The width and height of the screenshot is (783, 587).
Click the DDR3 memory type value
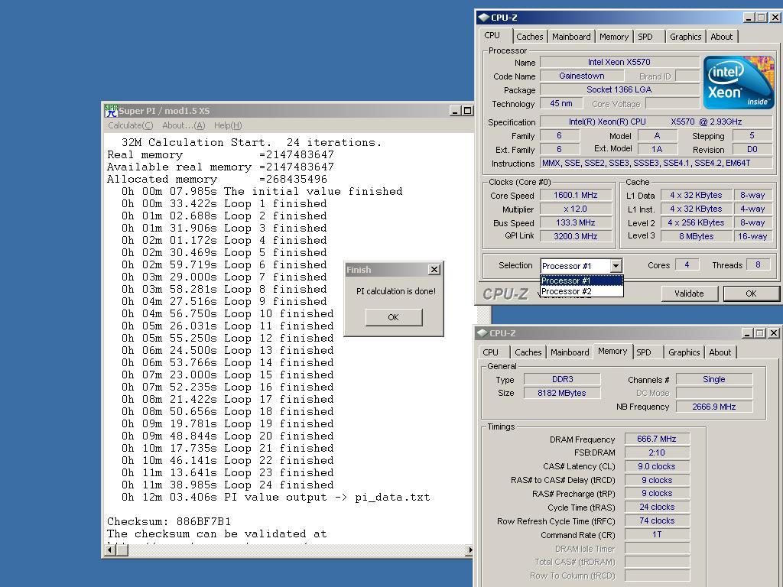pos(562,379)
